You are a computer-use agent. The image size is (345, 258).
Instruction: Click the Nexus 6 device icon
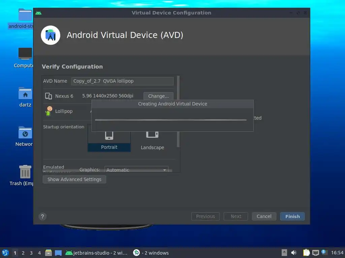pyautogui.click(x=49, y=96)
